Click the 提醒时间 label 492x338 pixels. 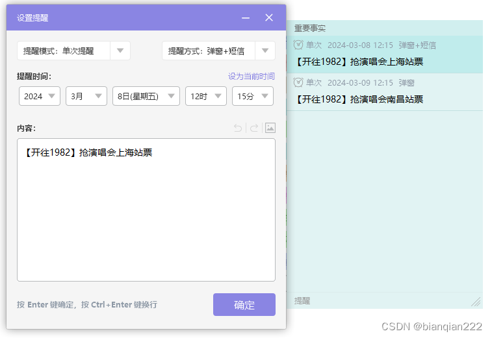[x=34, y=76]
